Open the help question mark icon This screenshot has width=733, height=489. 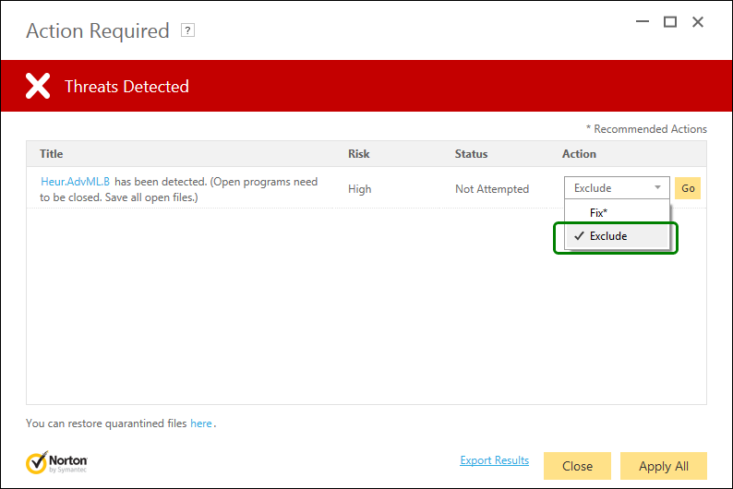click(187, 30)
